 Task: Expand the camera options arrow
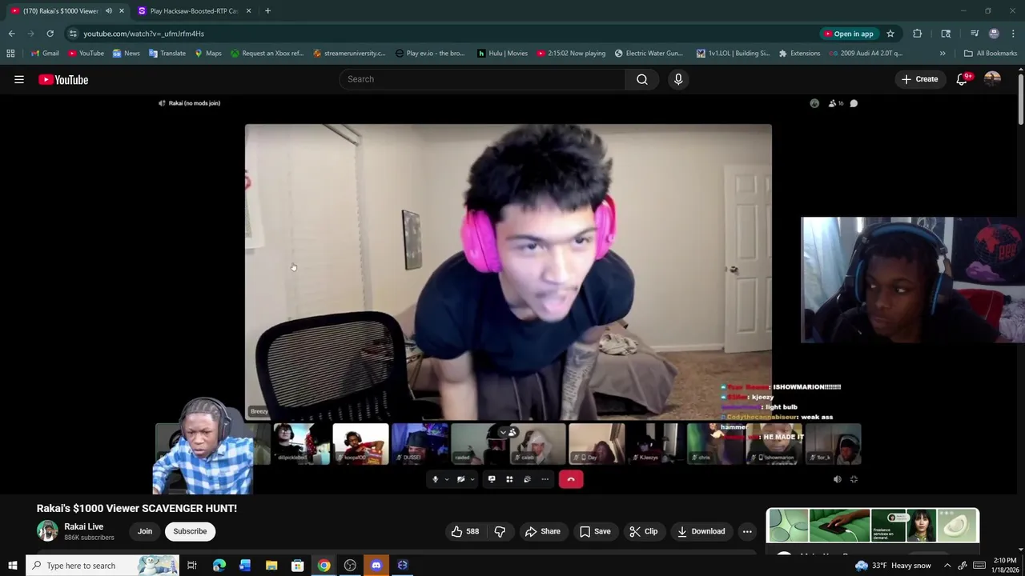pos(472,479)
